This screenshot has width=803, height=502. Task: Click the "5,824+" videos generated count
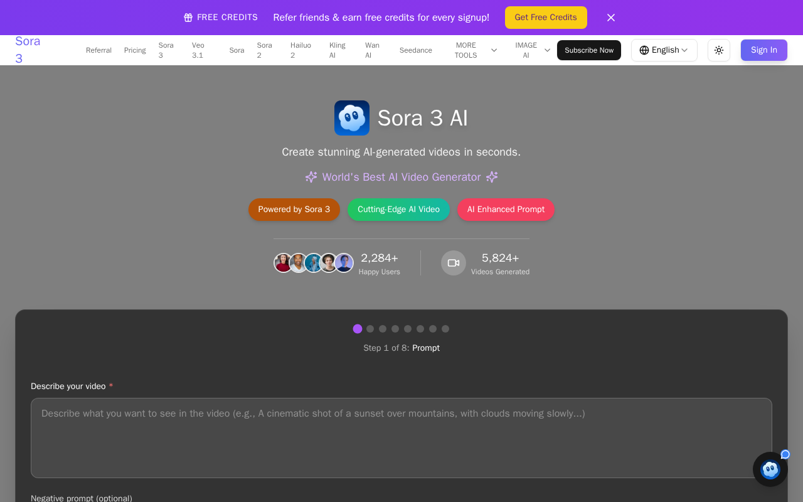501,258
